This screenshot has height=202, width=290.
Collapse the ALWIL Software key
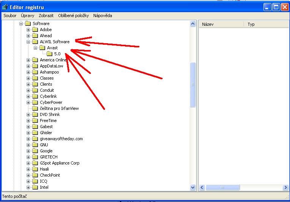[28, 42]
